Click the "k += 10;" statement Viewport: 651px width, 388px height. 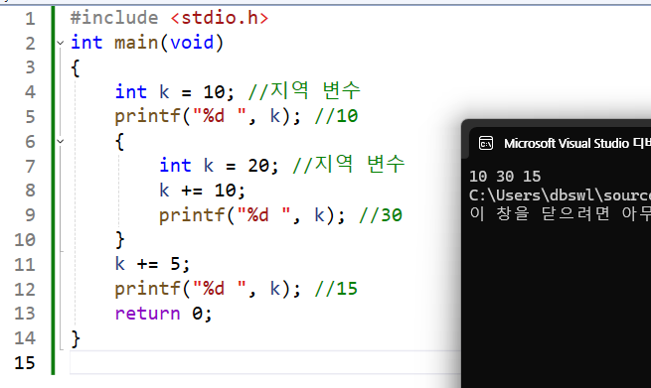point(202,191)
